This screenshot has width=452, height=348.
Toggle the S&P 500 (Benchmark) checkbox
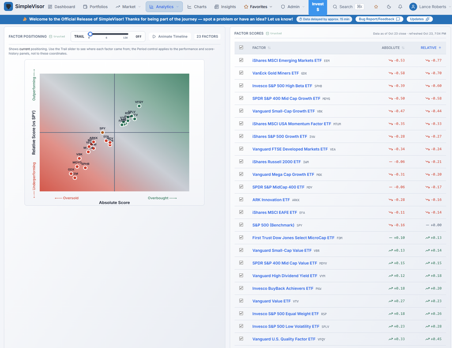click(x=241, y=225)
